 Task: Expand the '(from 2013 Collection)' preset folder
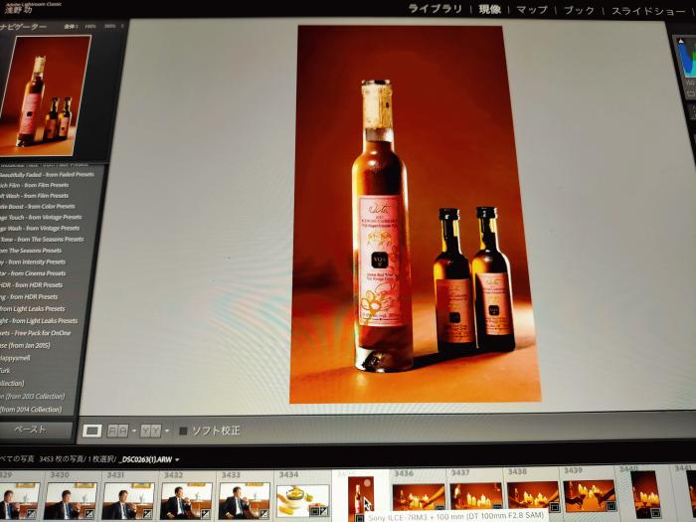click(33, 397)
